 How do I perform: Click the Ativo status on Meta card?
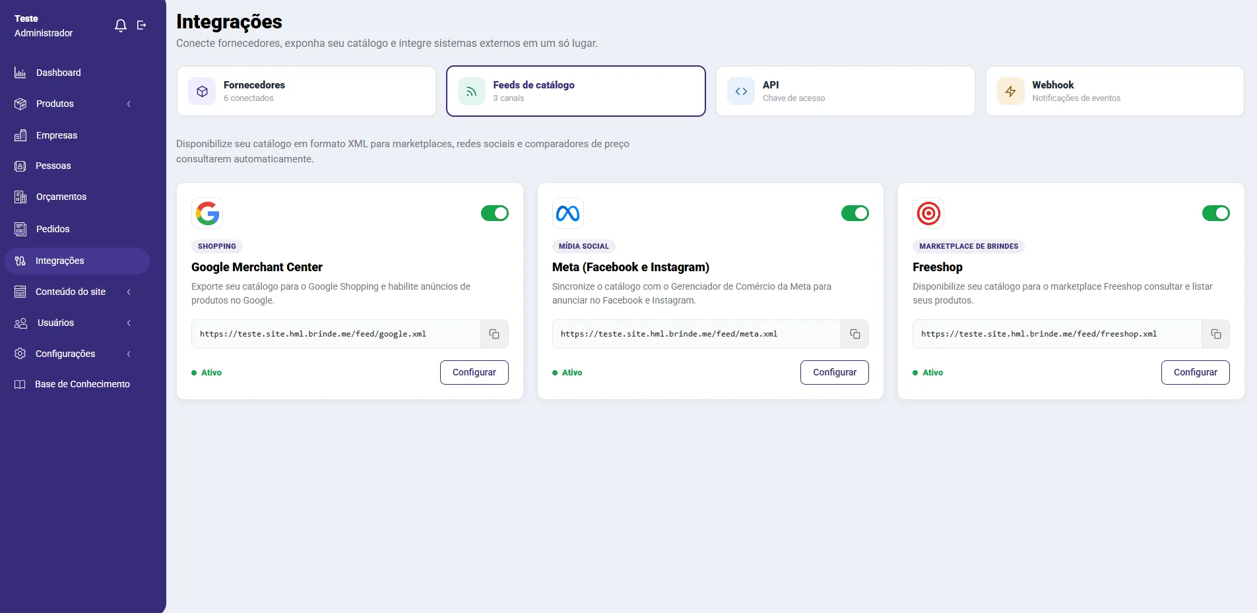(567, 373)
